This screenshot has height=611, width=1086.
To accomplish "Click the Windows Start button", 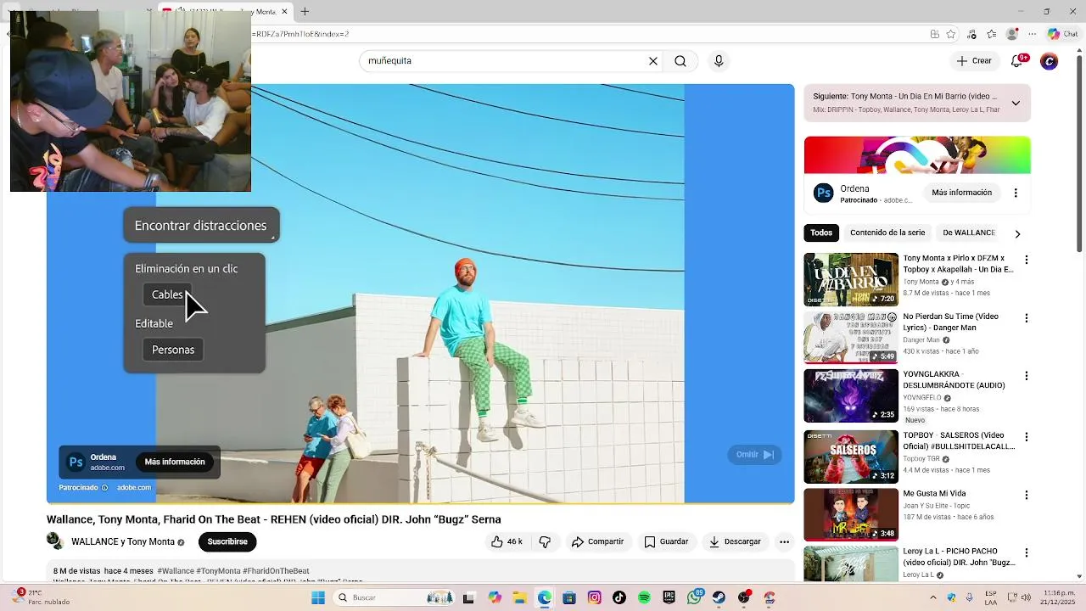I will (318, 597).
